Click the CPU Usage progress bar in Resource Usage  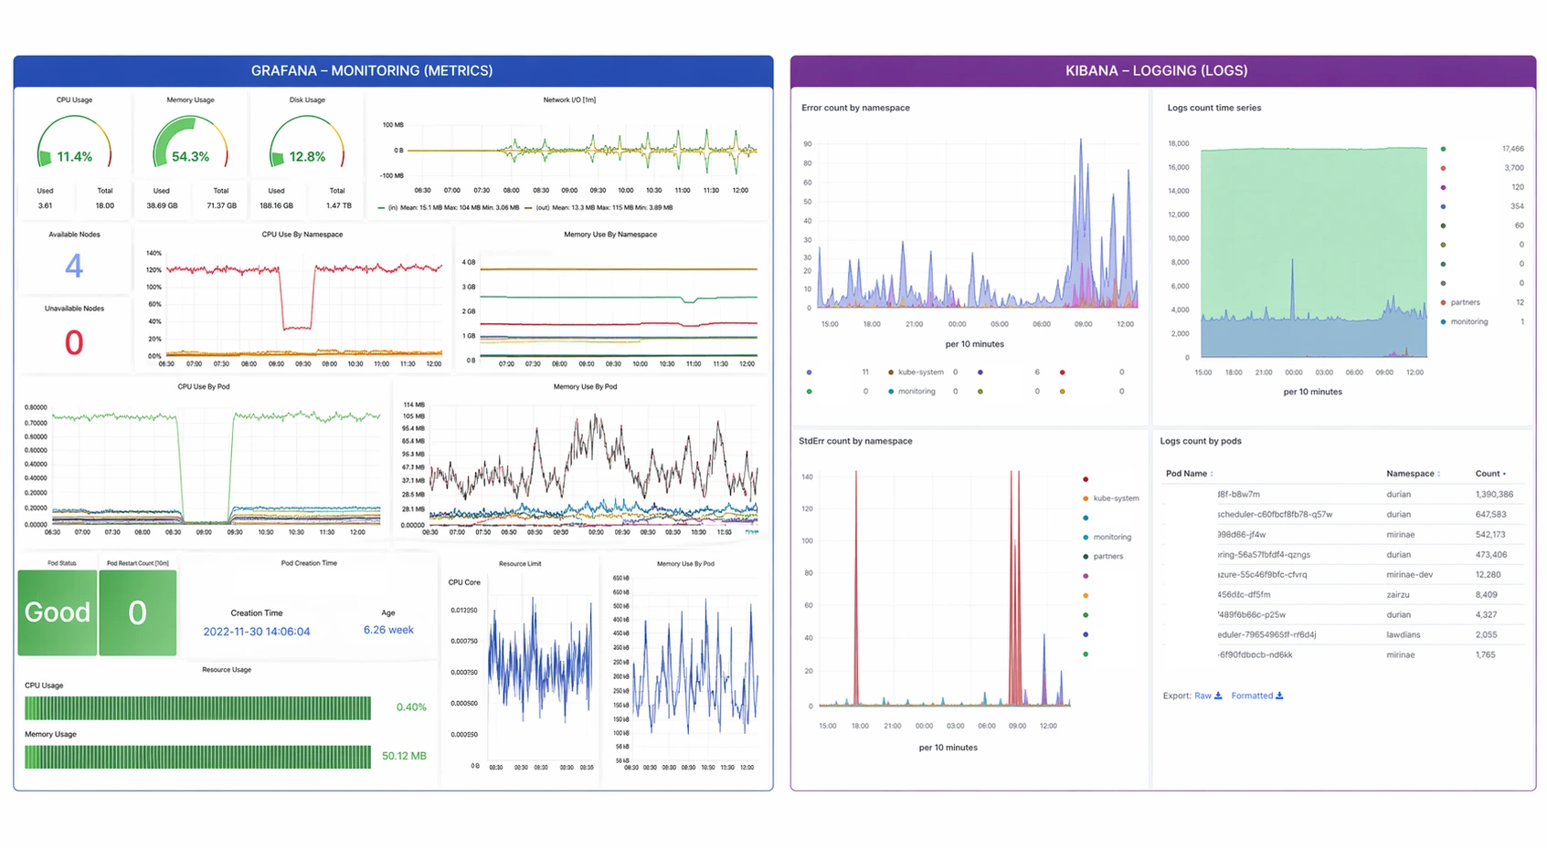coord(197,707)
